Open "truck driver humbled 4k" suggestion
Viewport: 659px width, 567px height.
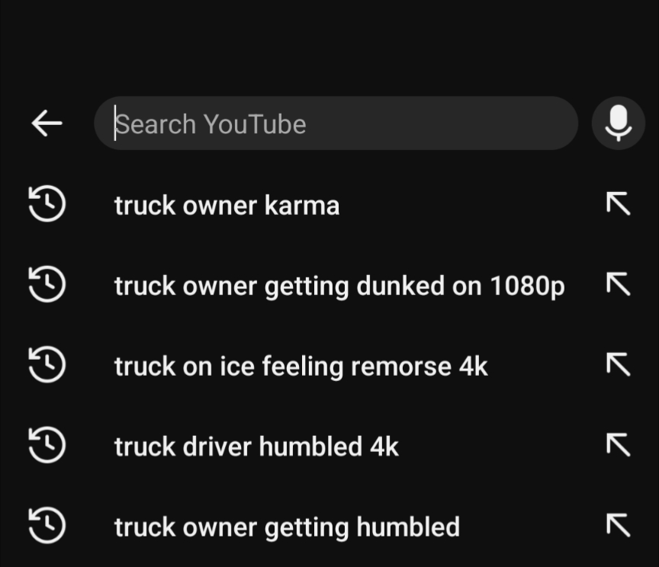click(x=256, y=447)
